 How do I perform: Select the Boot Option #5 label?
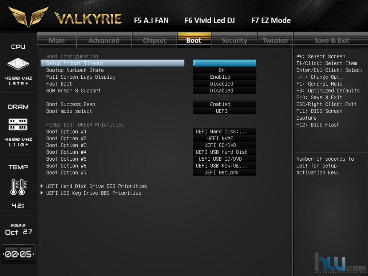66,159
